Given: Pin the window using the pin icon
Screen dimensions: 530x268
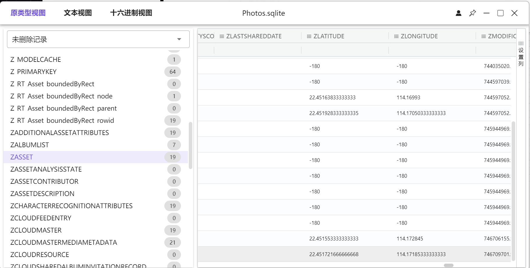Looking at the screenshot, I should click(472, 13).
